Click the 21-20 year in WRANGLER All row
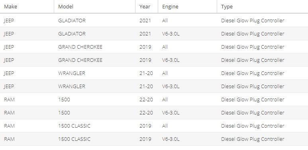Screen dimensions: 308x150 (146, 73)
